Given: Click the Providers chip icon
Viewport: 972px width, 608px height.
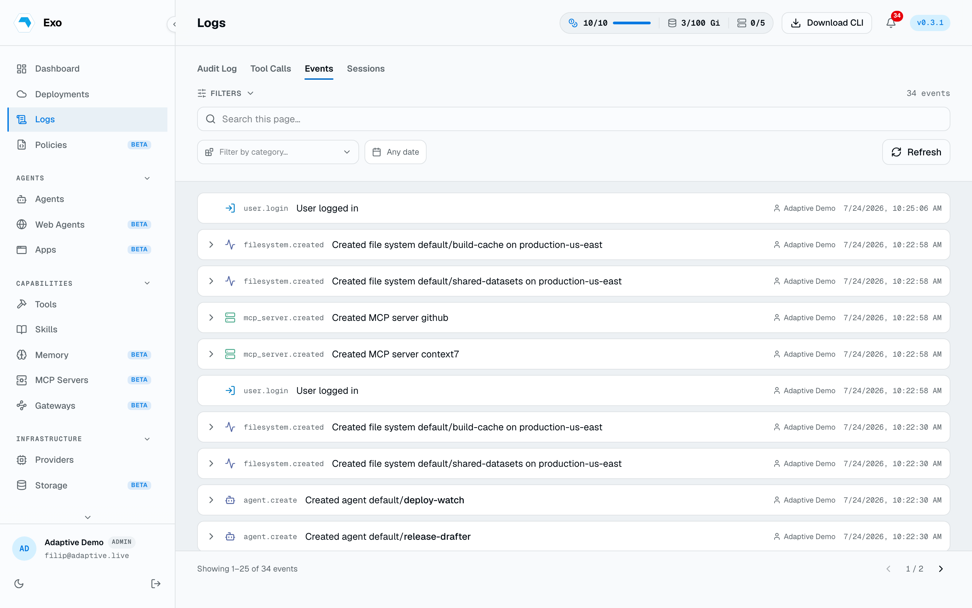Looking at the screenshot, I should click(x=22, y=460).
